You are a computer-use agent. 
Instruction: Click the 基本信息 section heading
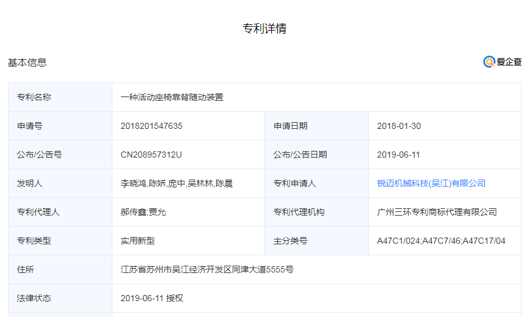[27, 62]
